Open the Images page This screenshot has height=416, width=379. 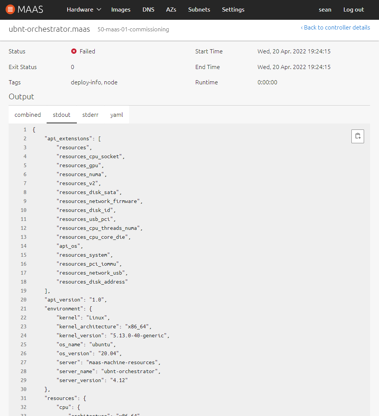[x=121, y=10]
